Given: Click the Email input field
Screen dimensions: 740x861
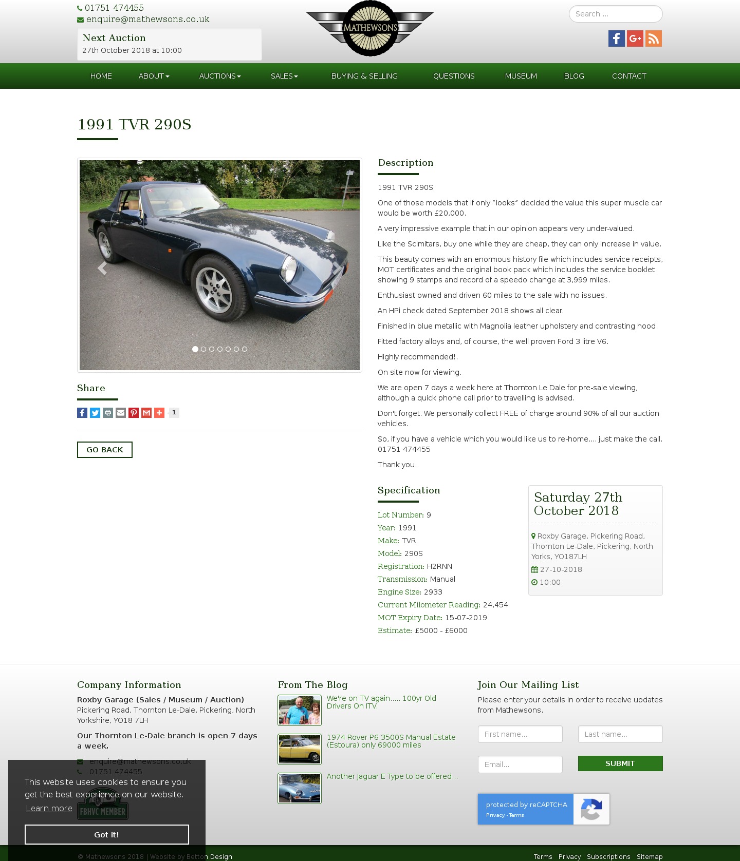Looking at the screenshot, I should coord(520,764).
